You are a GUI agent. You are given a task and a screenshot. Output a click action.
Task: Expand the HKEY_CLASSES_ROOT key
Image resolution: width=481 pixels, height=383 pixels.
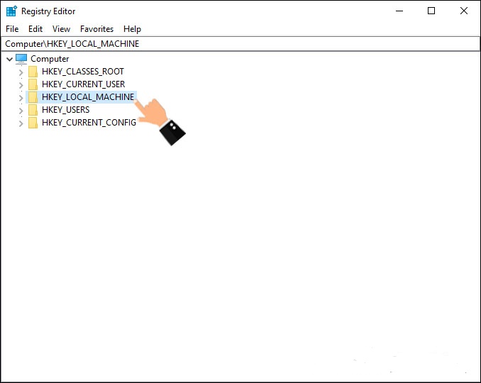coord(21,72)
